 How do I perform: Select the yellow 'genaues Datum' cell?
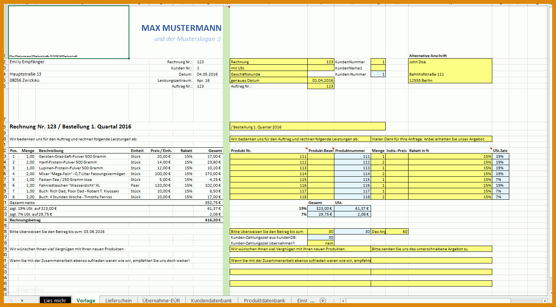click(269, 80)
